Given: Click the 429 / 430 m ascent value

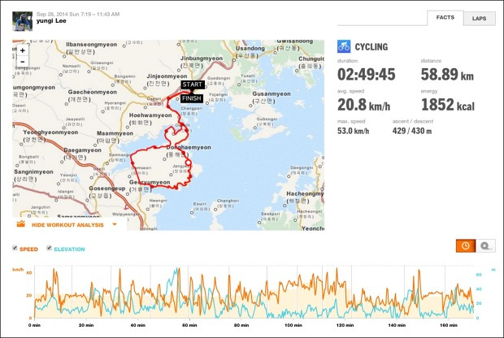Looking at the screenshot, I should pyautogui.click(x=412, y=131).
